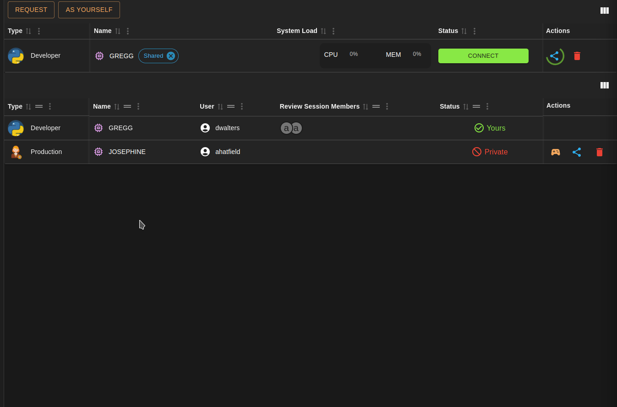Screen dimensions: 617x407
Task: Open Status column menu in bottom table
Action: point(487,106)
